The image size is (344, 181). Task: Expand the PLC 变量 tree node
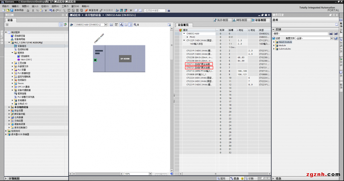click(13, 70)
